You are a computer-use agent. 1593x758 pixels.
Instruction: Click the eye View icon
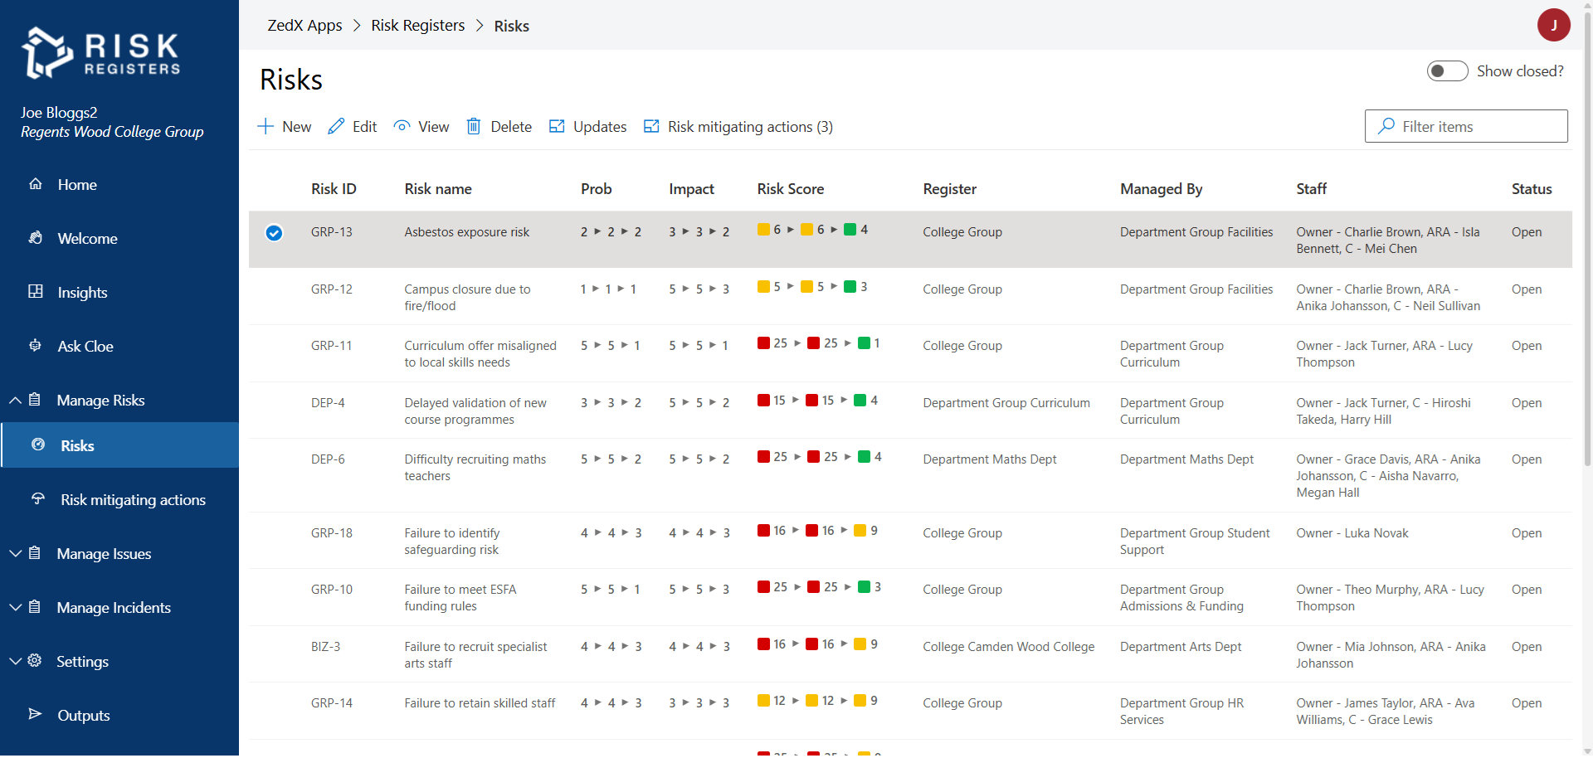[402, 126]
